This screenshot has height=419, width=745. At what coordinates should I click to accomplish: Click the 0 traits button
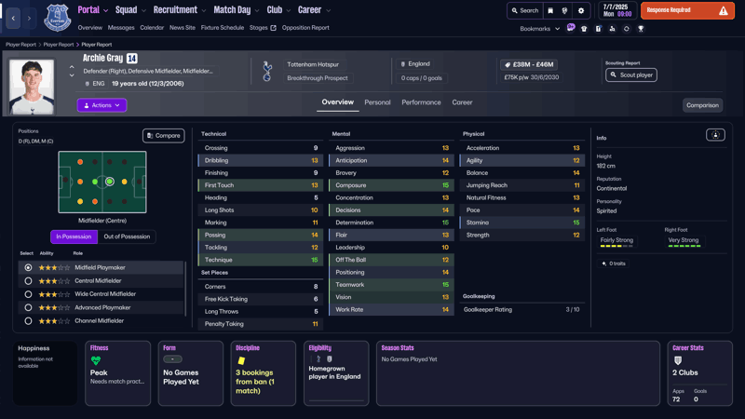tap(614, 264)
